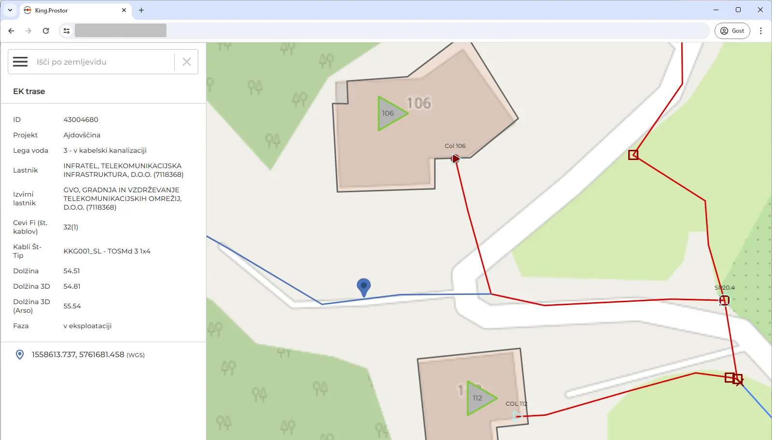Open the Gost profile button
This screenshot has width=772, height=440.
pyautogui.click(x=732, y=31)
